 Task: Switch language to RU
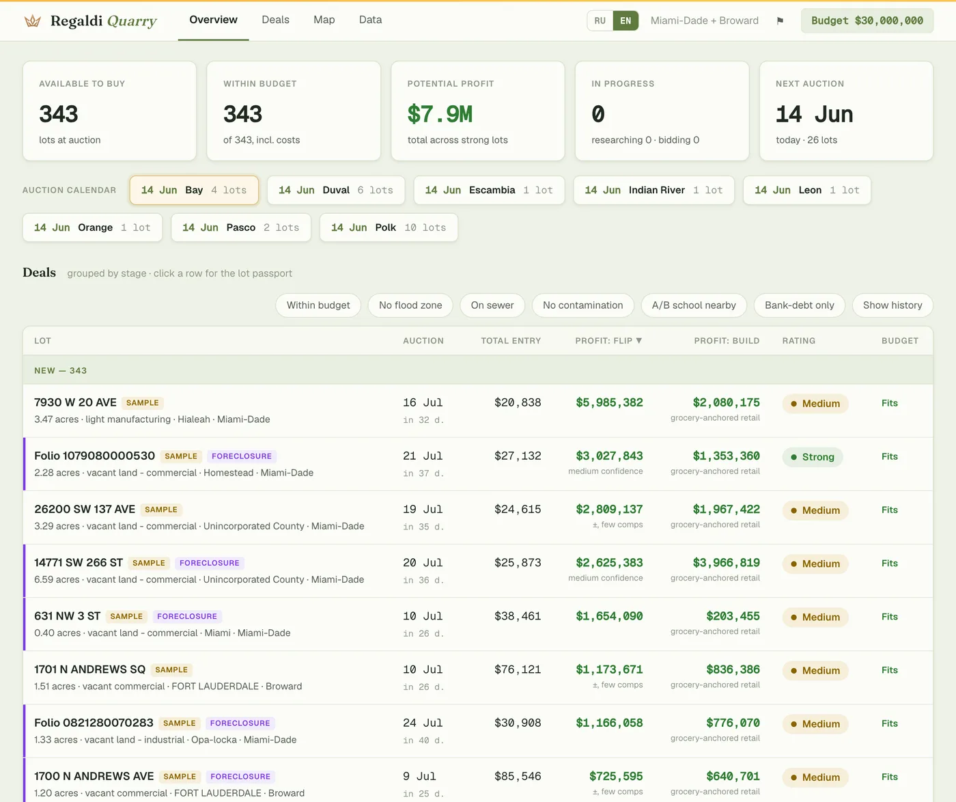[x=600, y=20]
